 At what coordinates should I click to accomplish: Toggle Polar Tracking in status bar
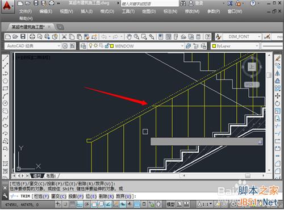coord(87,204)
